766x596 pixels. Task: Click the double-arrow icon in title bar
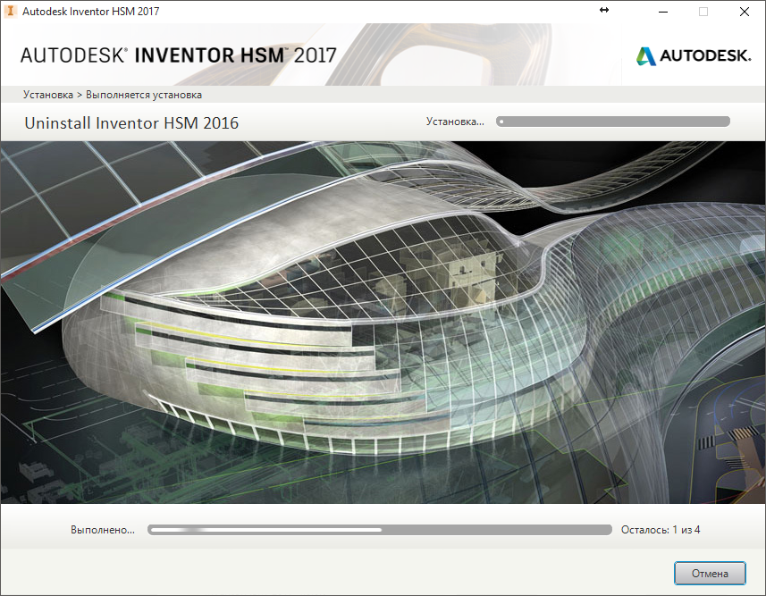[x=604, y=10]
